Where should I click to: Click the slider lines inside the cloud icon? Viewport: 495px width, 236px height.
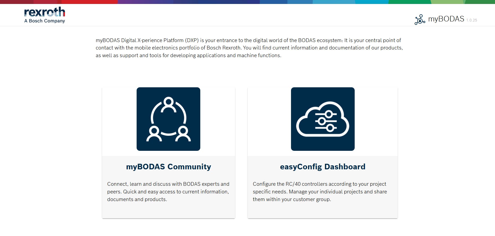(326, 121)
